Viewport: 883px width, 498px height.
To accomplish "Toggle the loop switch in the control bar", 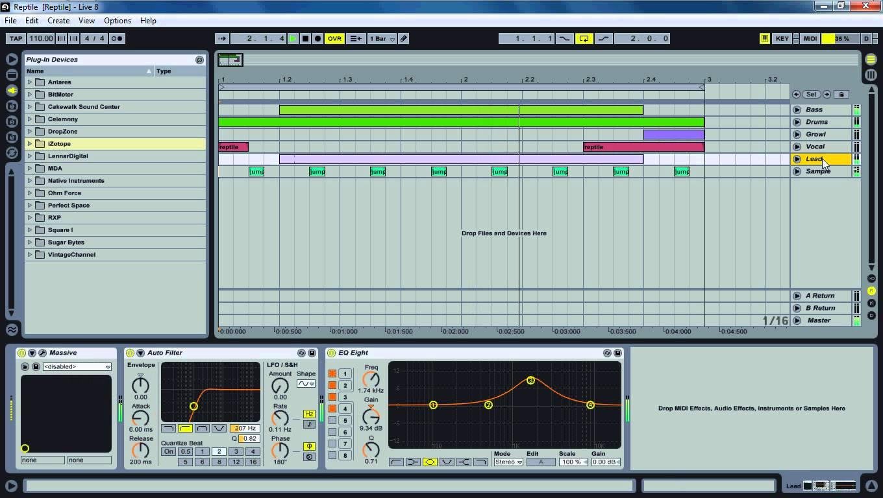I will point(584,39).
